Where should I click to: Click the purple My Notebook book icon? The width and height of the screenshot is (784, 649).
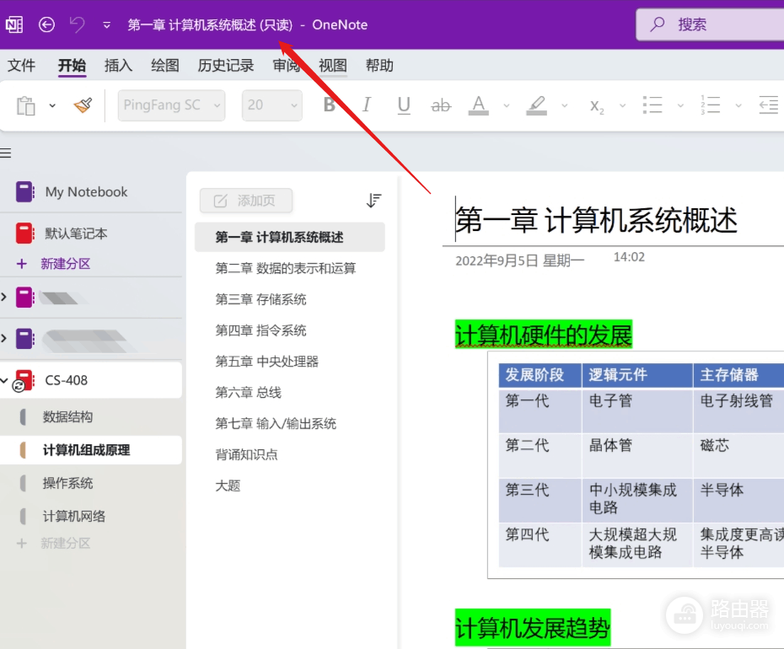point(24,192)
